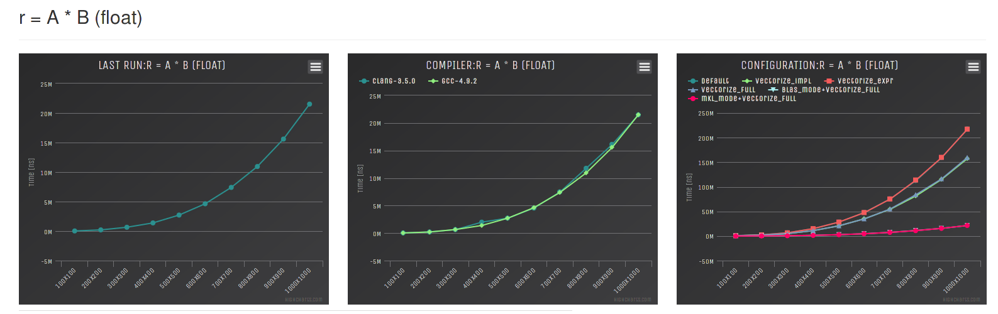998x314 pixels.
Task: Open Compiler chart hamburger menu
Action: tap(645, 67)
